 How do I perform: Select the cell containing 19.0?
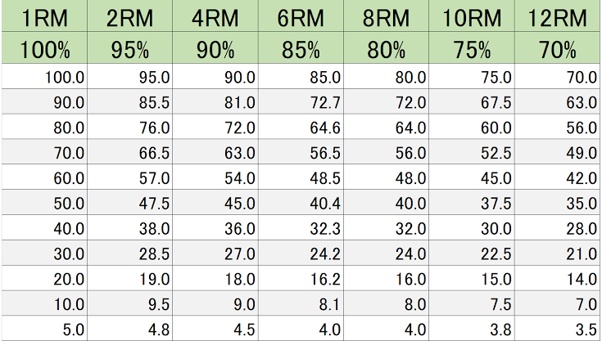pos(129,279)
